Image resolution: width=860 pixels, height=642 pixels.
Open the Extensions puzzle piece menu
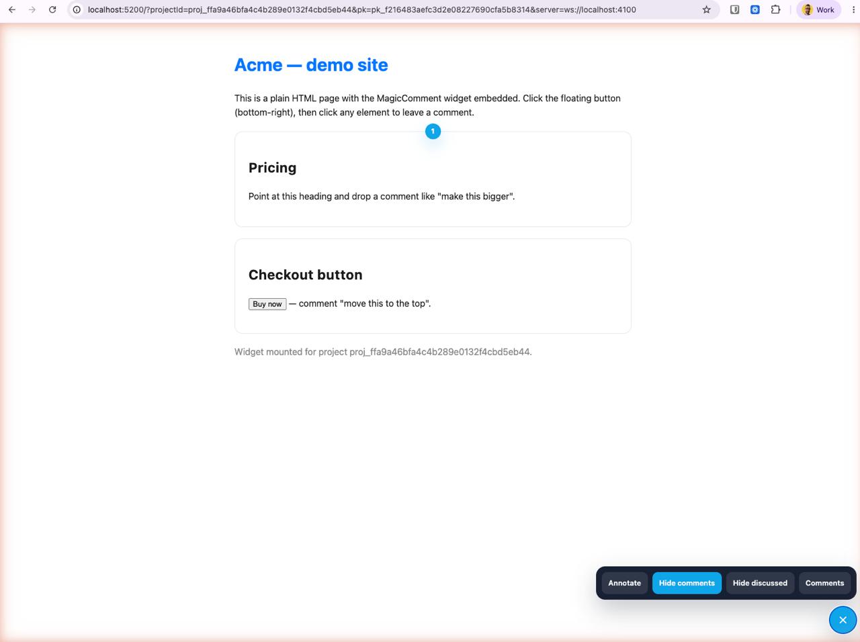(x=775, y=9)
